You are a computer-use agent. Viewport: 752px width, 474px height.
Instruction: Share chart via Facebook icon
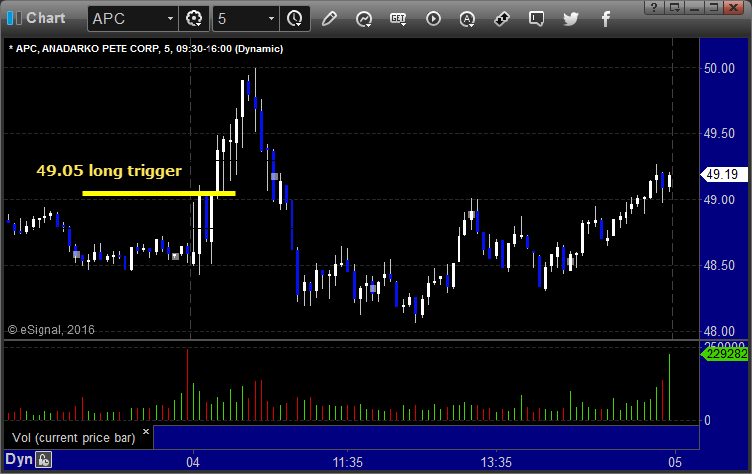(x=605, y=19)
